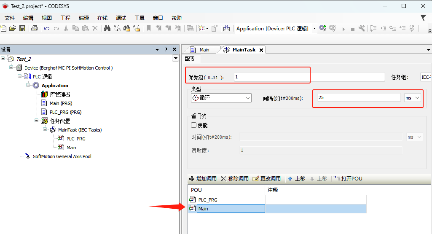This screenshot has width=432, height=234.
Task: Click the Print icon in toolbar
Action: click(35, 28)
